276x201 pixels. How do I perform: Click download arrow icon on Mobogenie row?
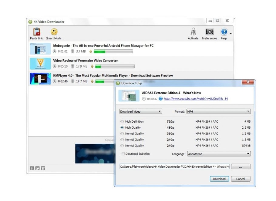pyautogui.click(x=91, y=51)
